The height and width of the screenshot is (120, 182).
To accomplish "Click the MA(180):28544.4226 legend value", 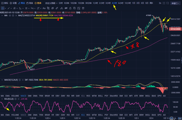I will 63,15.
